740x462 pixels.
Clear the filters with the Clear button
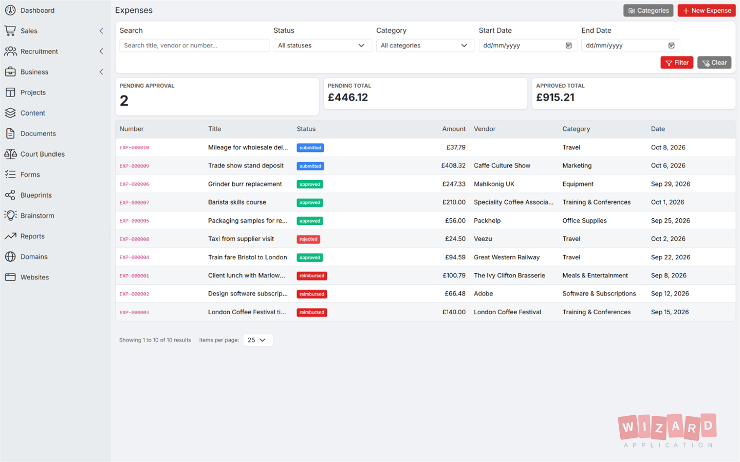tap(714, 63)
